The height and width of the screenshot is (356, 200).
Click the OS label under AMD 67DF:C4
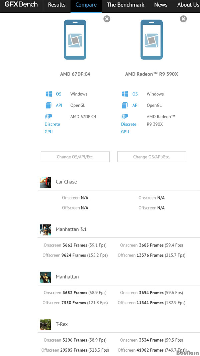59,94
